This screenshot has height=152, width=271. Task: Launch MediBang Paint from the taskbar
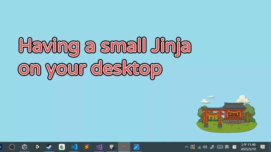pos(62,147)
